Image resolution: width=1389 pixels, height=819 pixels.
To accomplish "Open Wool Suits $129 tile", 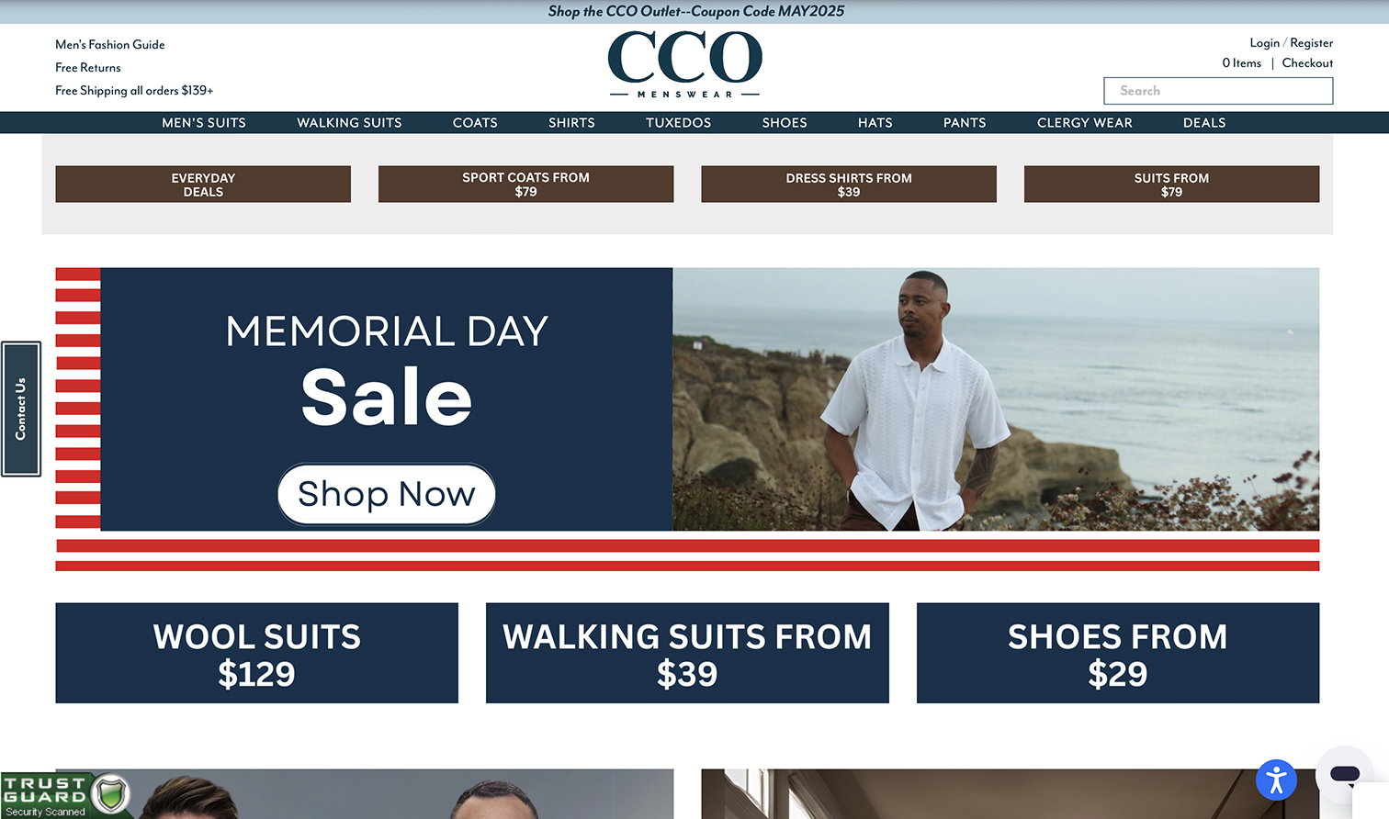I will point(257,653).
